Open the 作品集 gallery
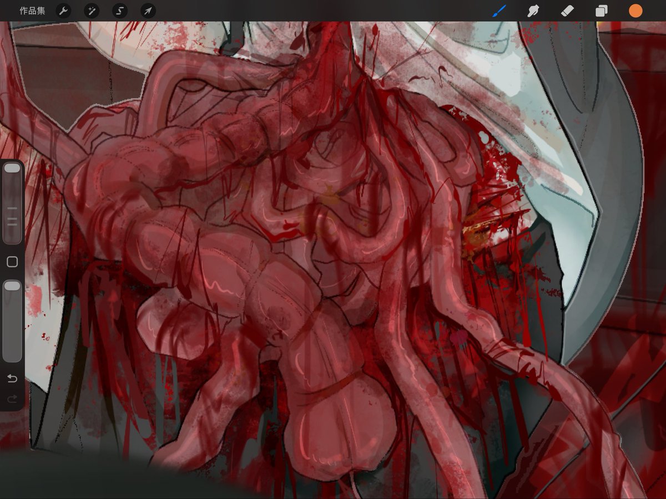The image size is (666, 499). (32, 11)
